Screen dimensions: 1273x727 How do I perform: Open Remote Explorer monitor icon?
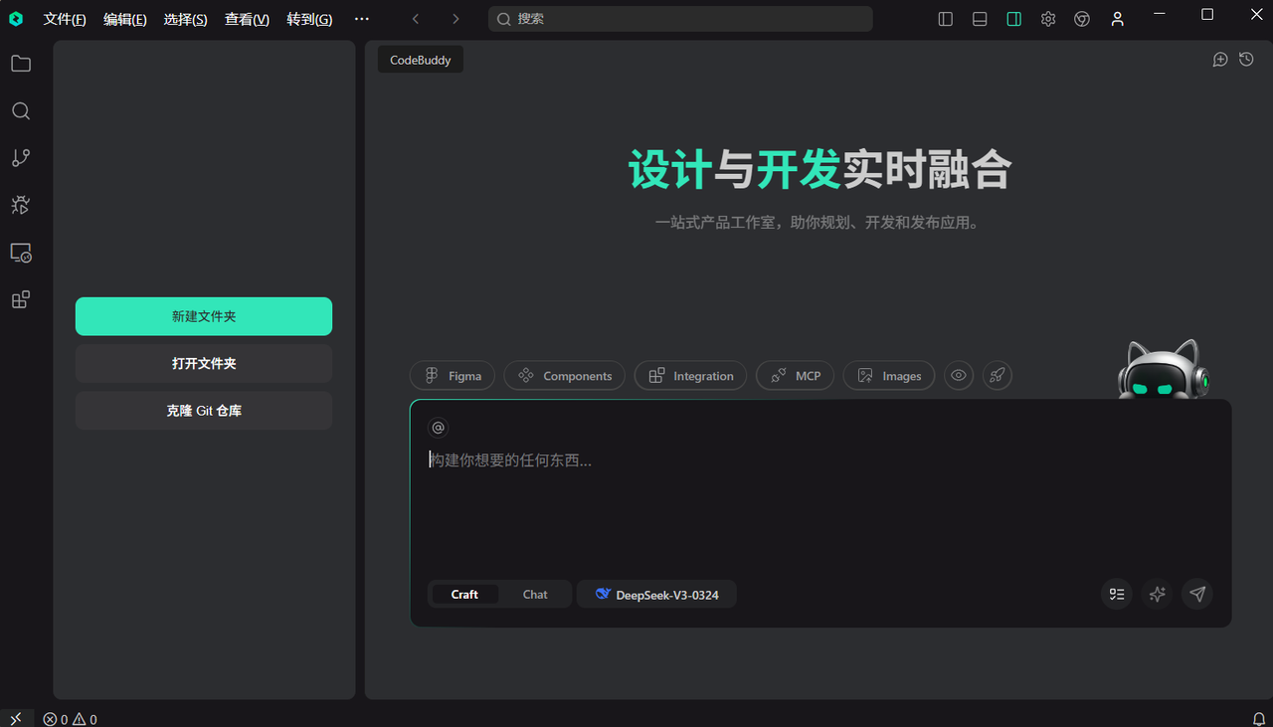coord(21,253)
